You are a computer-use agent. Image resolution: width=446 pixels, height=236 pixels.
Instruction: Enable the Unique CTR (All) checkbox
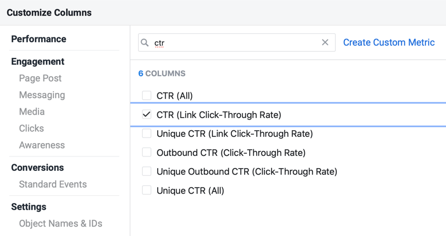[x=147, y=190]
